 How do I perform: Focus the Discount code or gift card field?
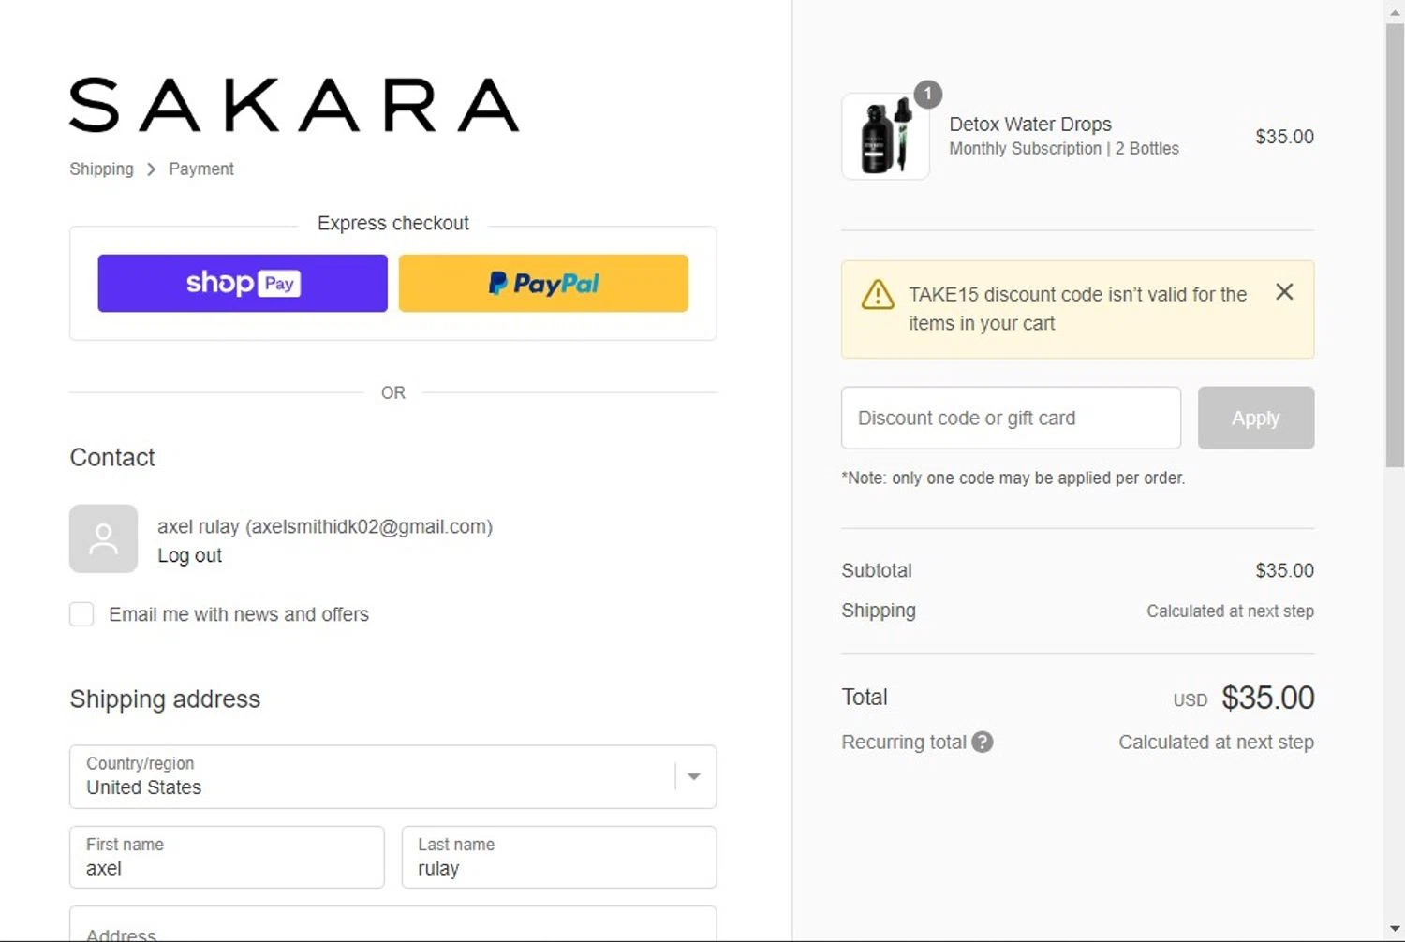pyautogui.click(x=1011, y=418)
